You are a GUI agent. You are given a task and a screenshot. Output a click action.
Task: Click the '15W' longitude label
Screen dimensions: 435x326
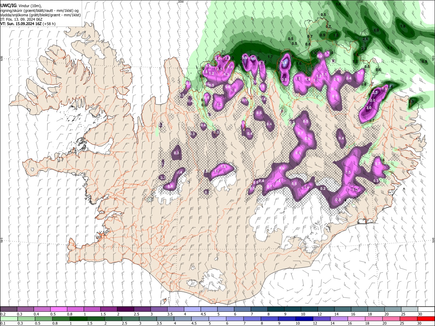(360, 2)
